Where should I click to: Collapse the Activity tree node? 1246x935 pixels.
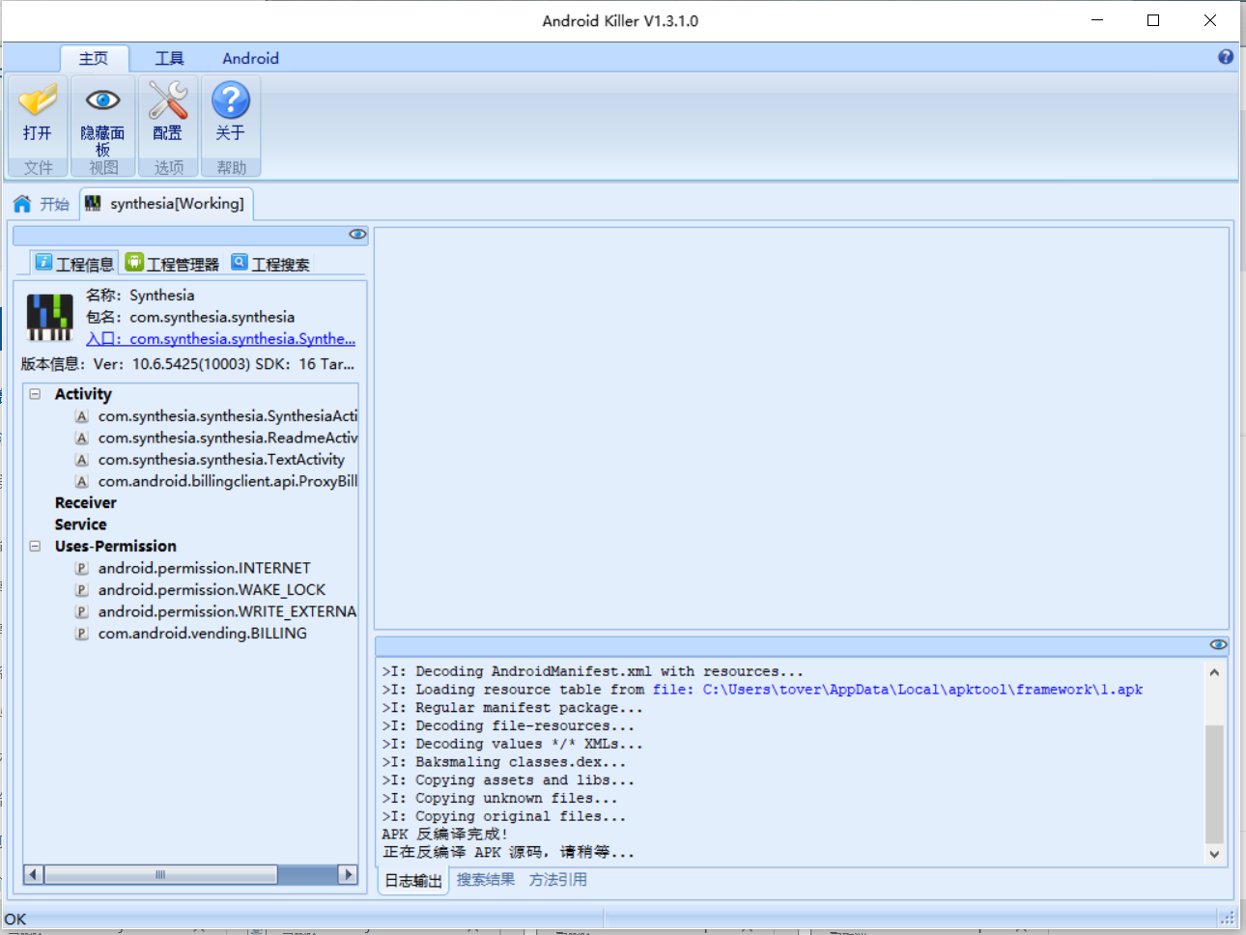click(36, 394)
